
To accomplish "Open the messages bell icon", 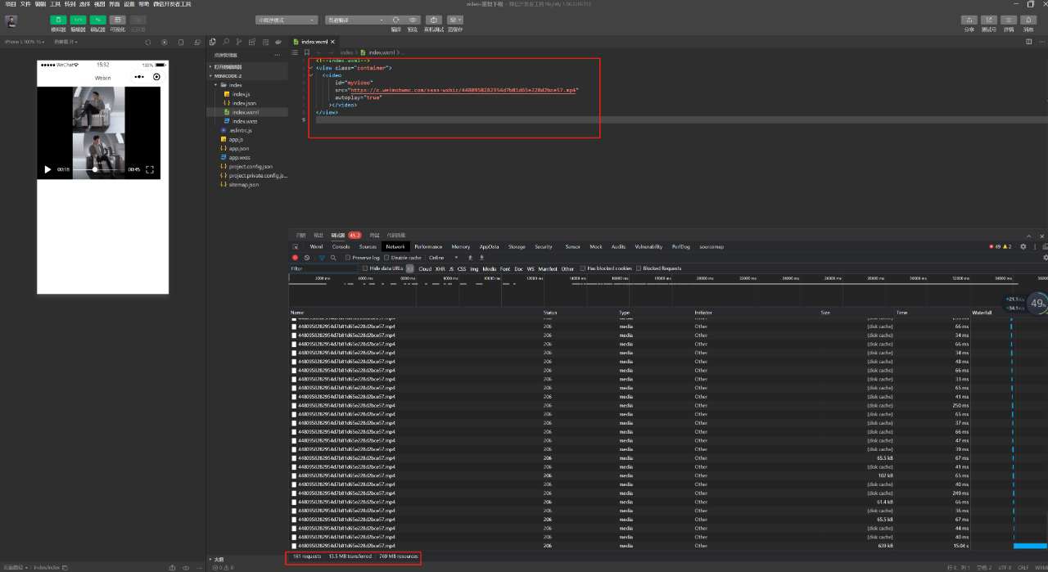I will coord(1028,20).
